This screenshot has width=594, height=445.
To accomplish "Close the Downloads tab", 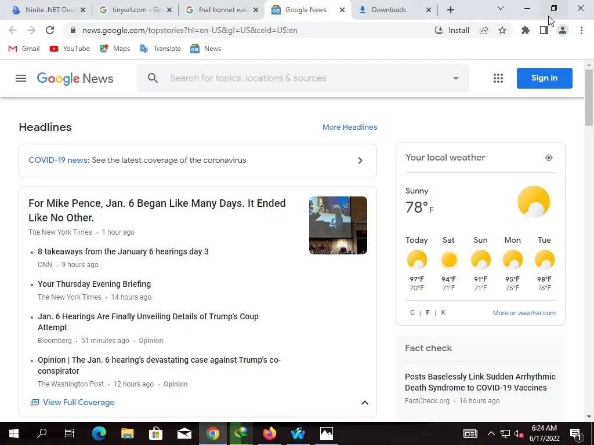I will 429,10.
